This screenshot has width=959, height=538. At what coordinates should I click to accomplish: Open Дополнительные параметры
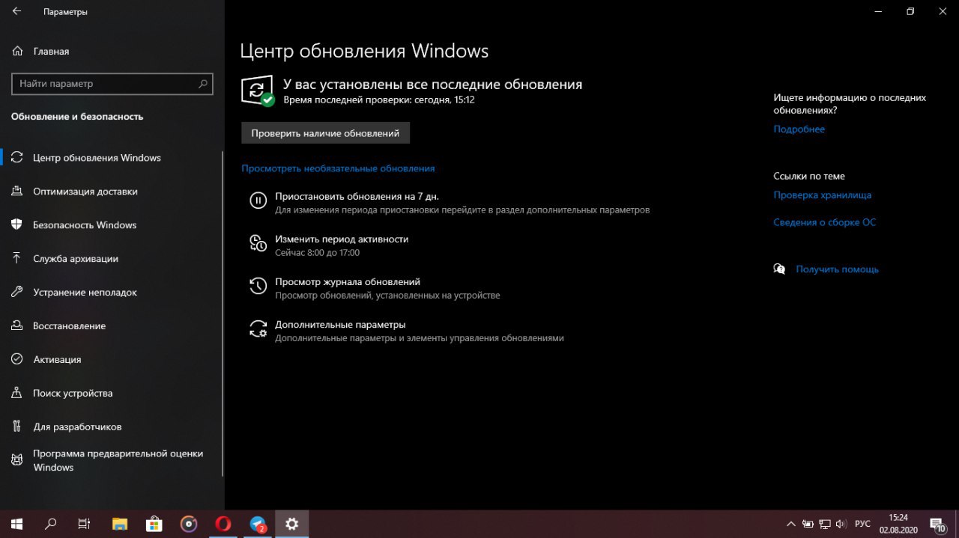[x=340, y=325]
